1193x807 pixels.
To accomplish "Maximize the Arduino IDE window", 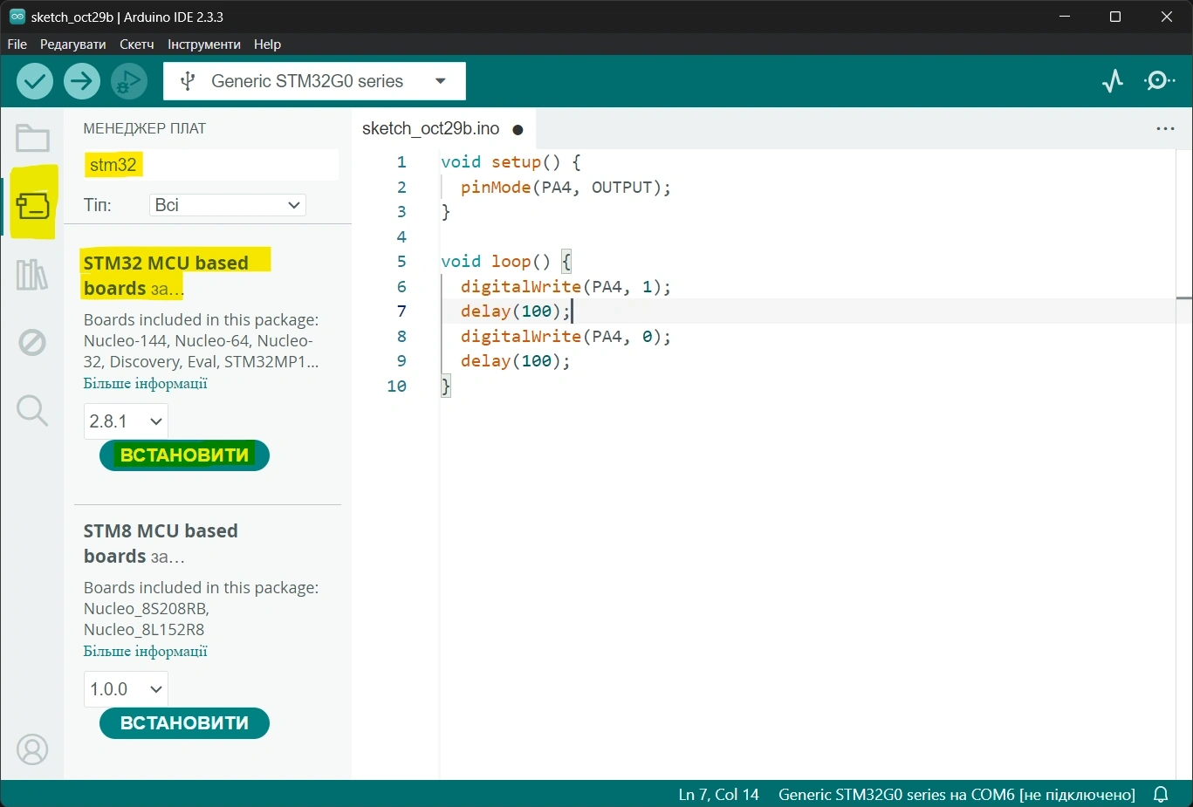I will click(x=1114, y=17).
